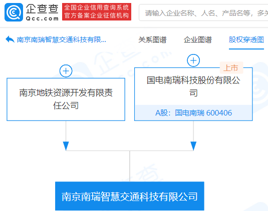This screenshot has width=268, height=211.
Task: Switch to 企业图谱 tab
Action: click(198, 39)
